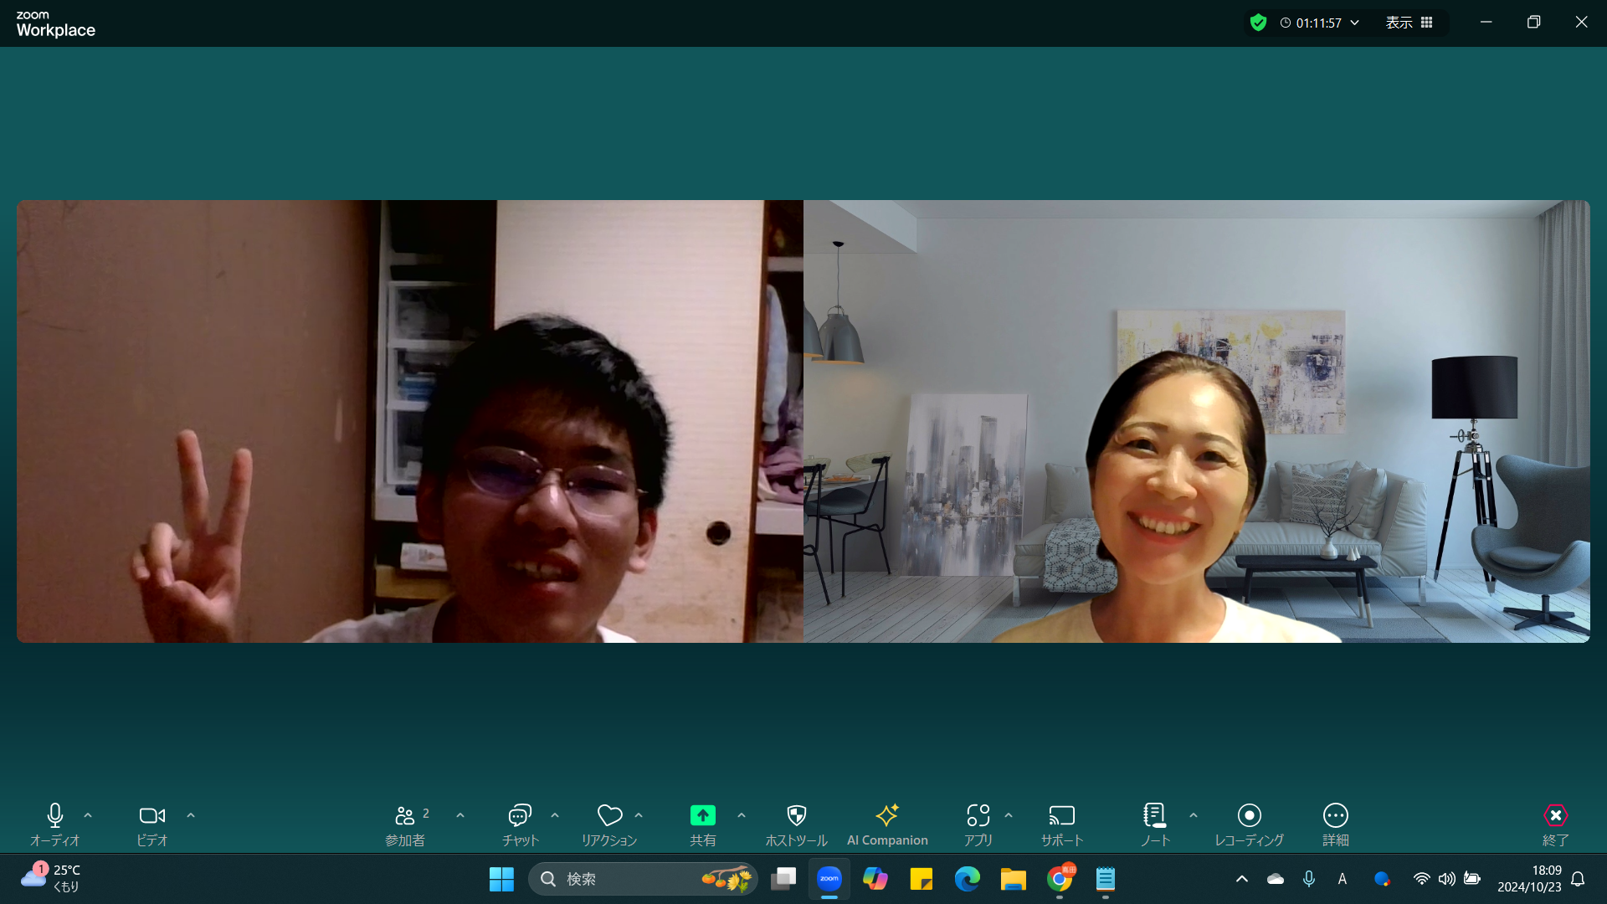Viewport: 1607px width, 904px height.
Task: Open the notification bell icon
Action: [1578, 879]
